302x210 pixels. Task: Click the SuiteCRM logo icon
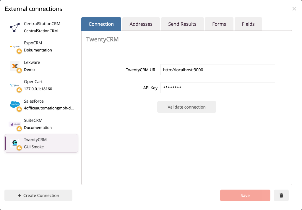tap(15, 124)
